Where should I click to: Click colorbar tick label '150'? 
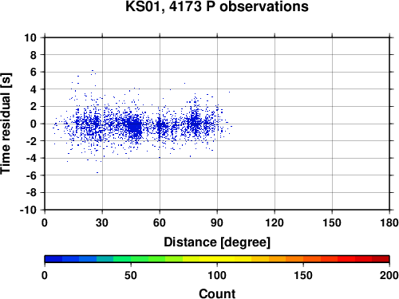tap(303, 275)
